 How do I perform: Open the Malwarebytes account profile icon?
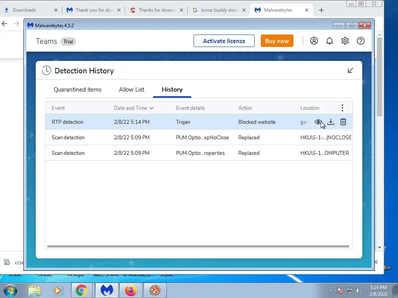314,41
